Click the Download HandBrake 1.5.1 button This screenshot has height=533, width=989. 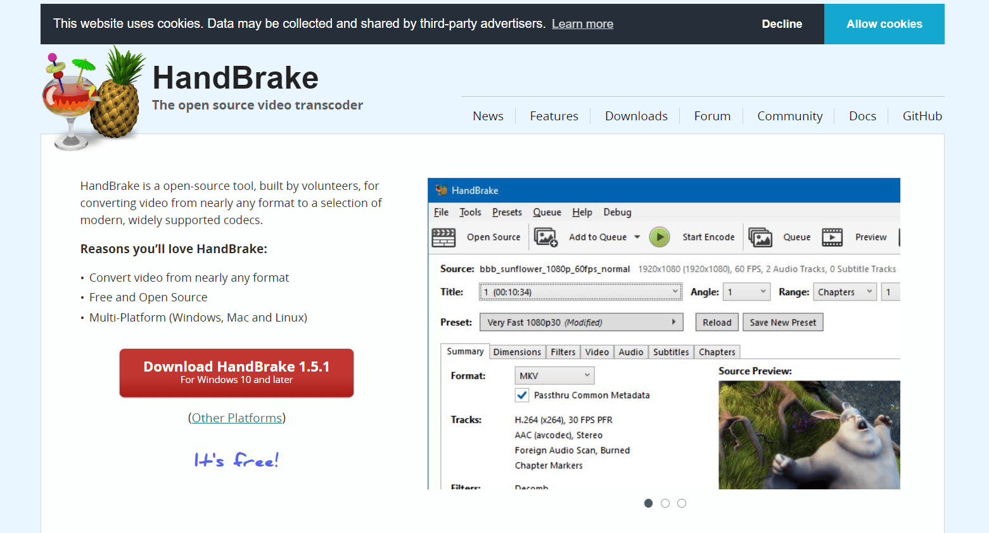point(236,373)
